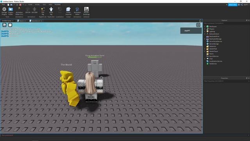Image resolution: width=250 pixels, height=141 pixels.
Task: Expand the Workspace node
Action: (x=205, y=26)
